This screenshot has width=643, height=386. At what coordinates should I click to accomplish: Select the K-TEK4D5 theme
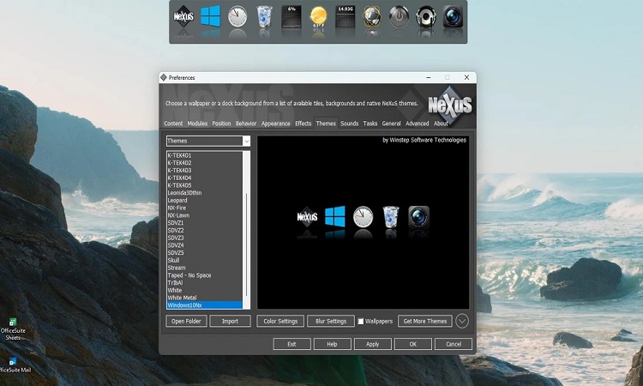(x=205, y=185)
